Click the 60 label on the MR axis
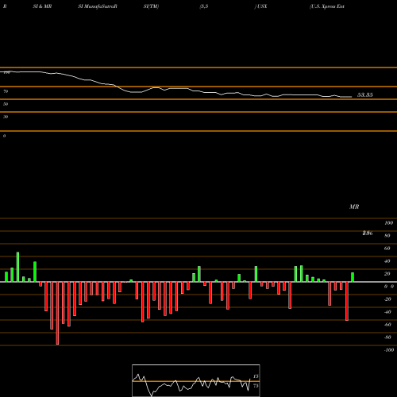397x397 pixels. (387, 249)
